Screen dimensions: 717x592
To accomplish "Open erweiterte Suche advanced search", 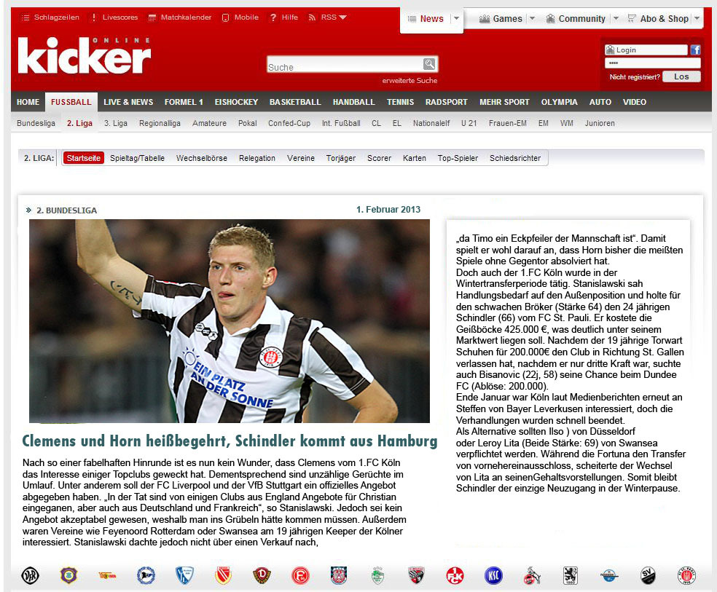I will 410,80.
